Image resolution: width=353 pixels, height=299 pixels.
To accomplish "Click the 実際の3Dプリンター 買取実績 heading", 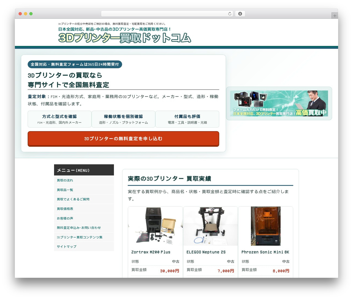I will click(169, 179).
